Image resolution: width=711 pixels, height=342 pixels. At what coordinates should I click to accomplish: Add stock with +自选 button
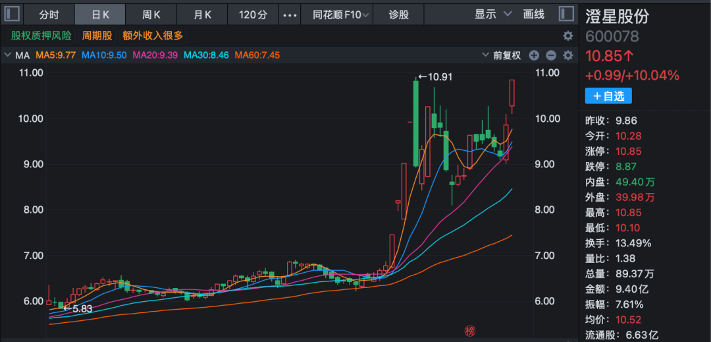pos(608,96)
